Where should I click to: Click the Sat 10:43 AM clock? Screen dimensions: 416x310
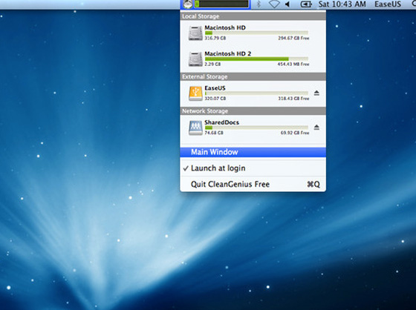click(x=342, y=4)
